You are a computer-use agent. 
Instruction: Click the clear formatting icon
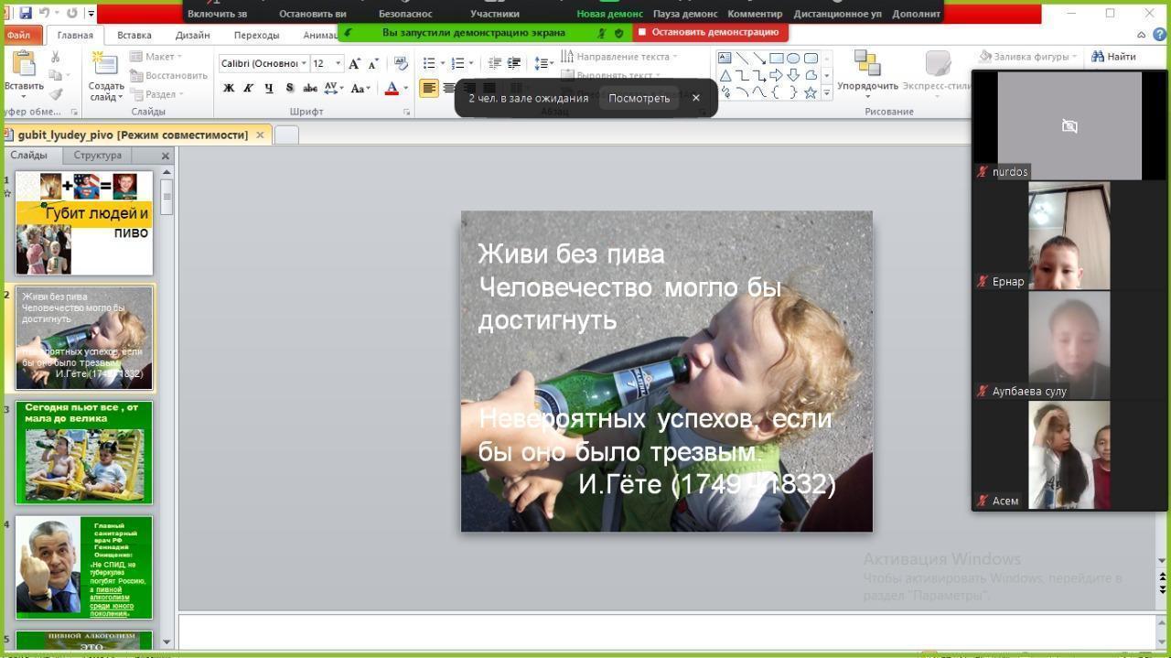pos(400,63)
